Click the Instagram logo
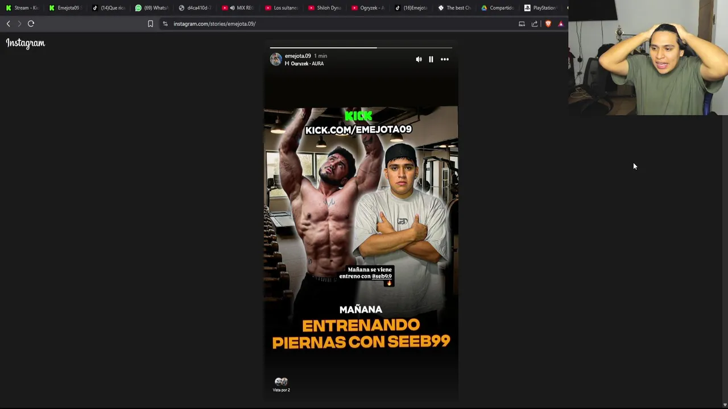The height and width of the screenshot is (409, 728). 26,43
